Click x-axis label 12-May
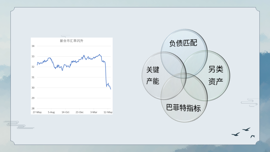 coord(108,112)
